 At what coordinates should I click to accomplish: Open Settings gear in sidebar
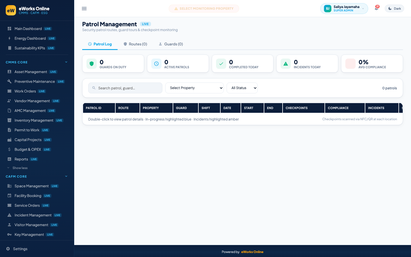pos(8,249)
